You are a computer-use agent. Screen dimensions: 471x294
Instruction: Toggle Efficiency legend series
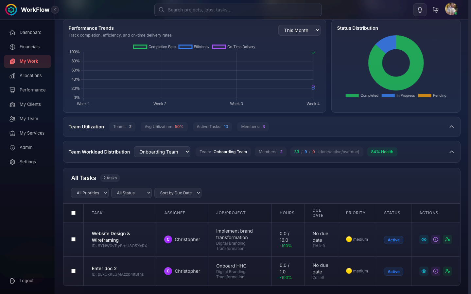194,47
